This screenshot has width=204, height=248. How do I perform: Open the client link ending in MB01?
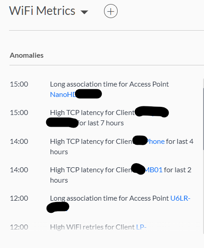[153, 170]
